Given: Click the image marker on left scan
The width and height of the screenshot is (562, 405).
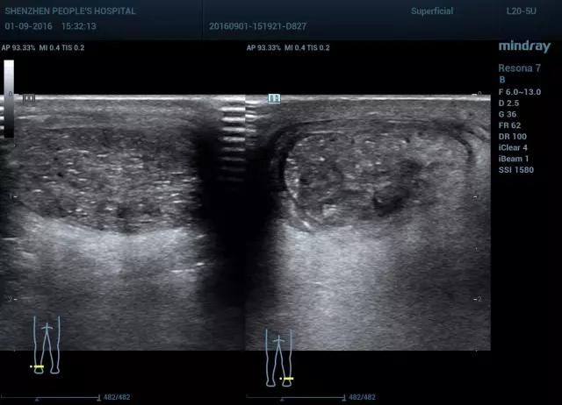Looking at the screenshot, I should point(29,100).
